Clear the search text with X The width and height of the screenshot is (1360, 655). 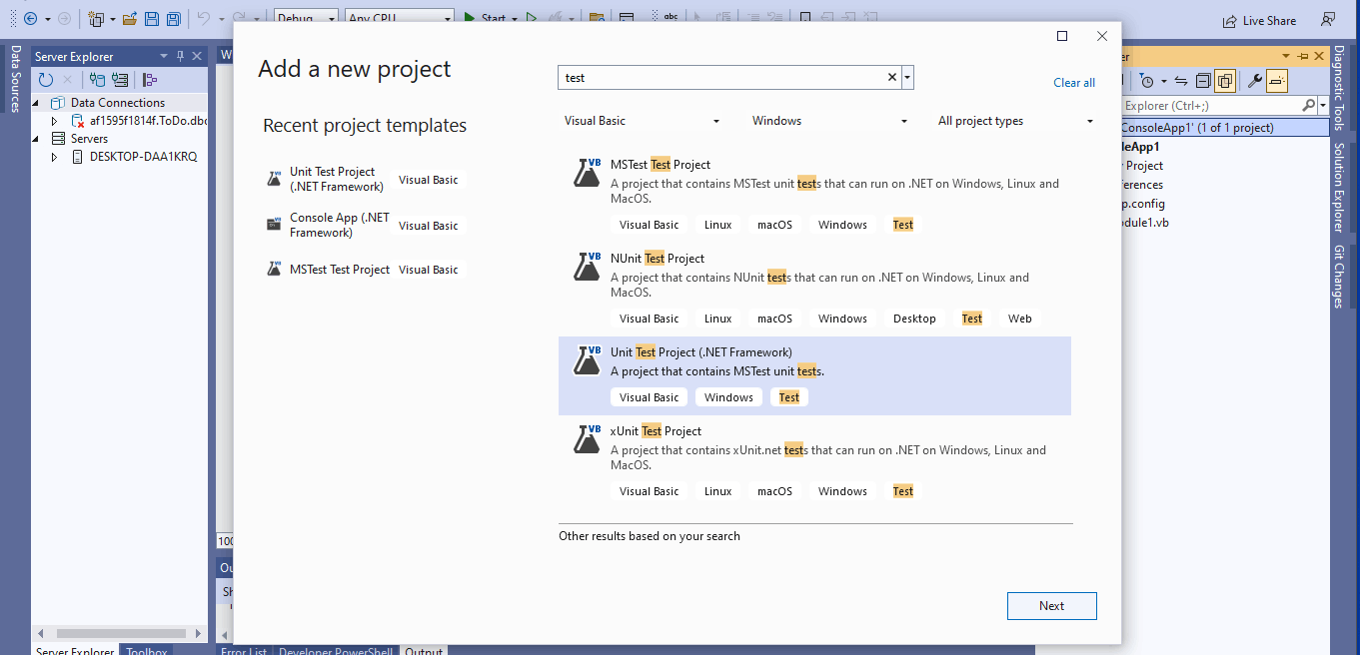[892, 78]
